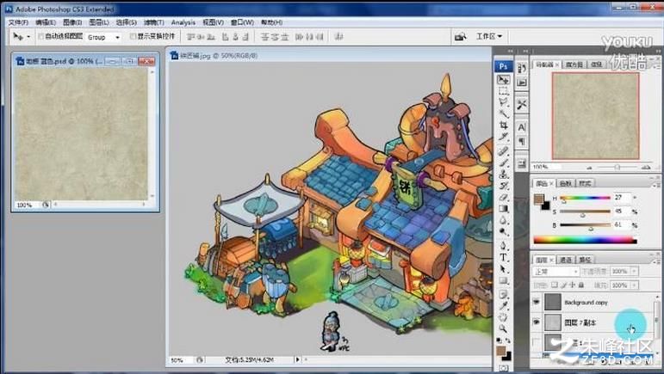Select the History Brush tool
Viewport: 664px width, 374px height.
(x=503, y=186)
